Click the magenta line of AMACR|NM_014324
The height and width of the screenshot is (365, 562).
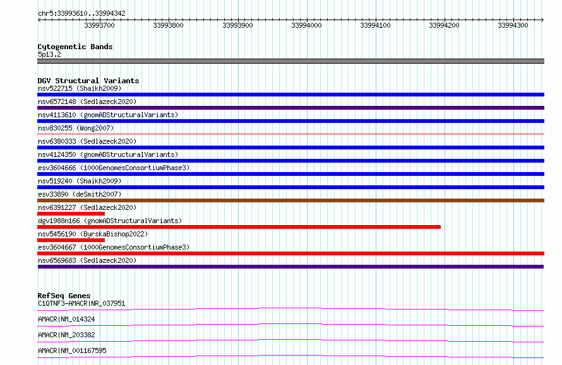(290, 325)
